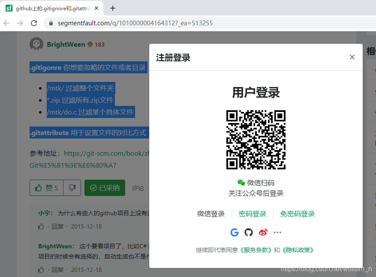Reply to 小宇's comment via 回复

58,226
